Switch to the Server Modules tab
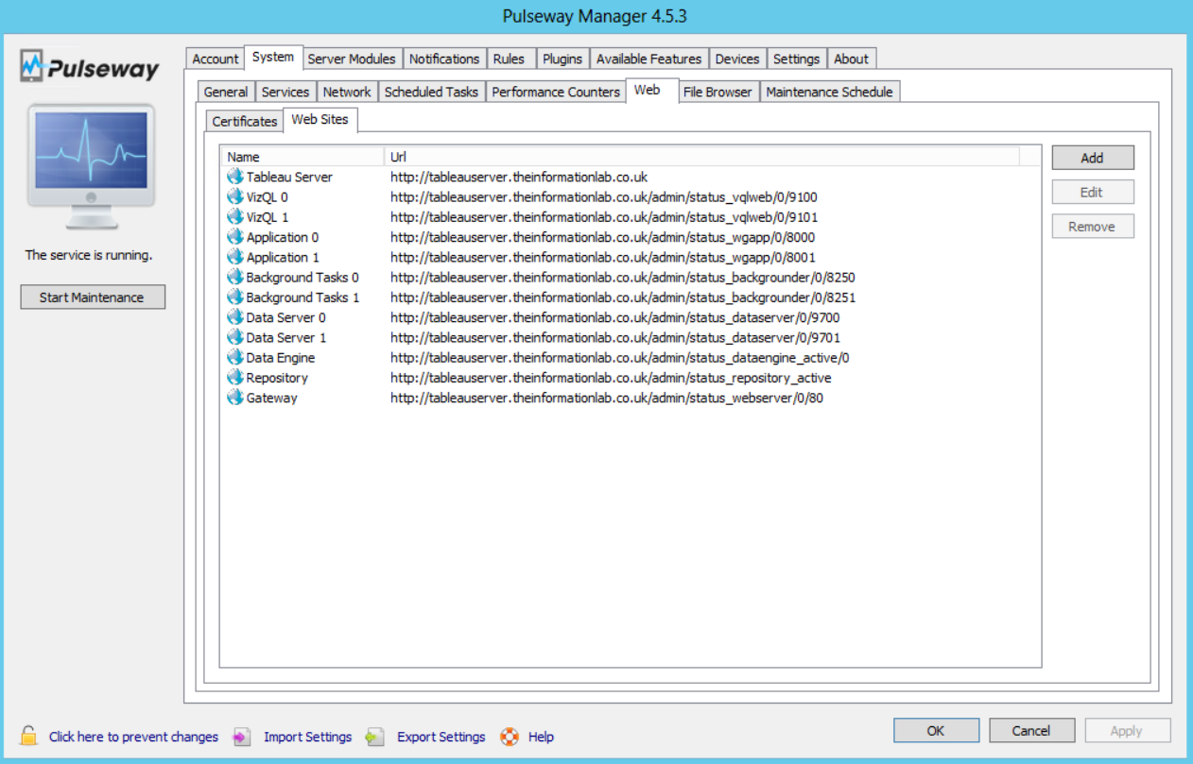This screenshot has width=1193, height=764. [x=352, y=59]
